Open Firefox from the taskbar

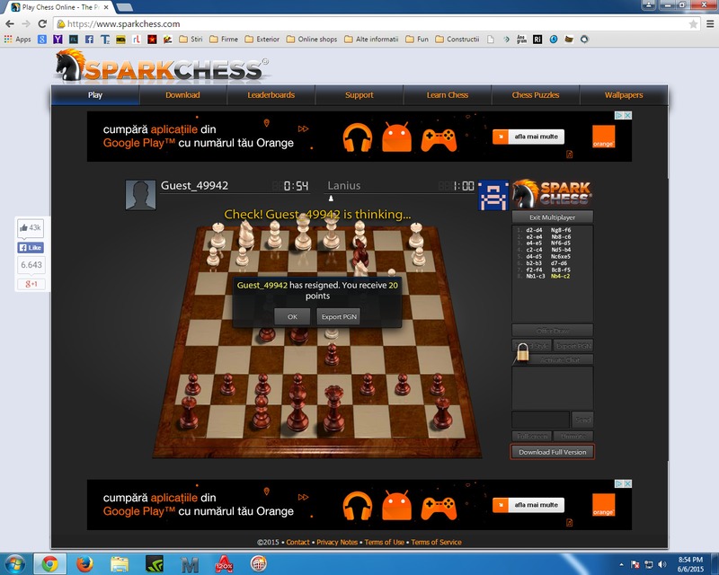point(84,564)
